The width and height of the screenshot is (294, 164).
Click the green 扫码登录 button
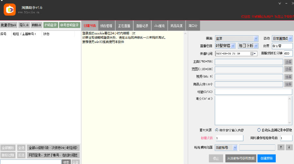pos(51,25)
